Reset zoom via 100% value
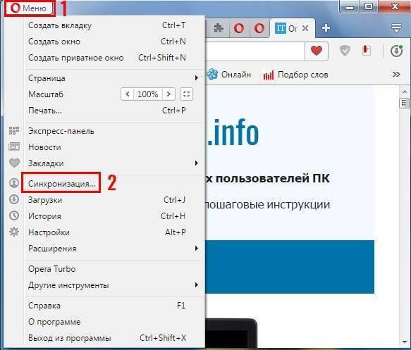The image size is (411, 350). pos(148,94)
